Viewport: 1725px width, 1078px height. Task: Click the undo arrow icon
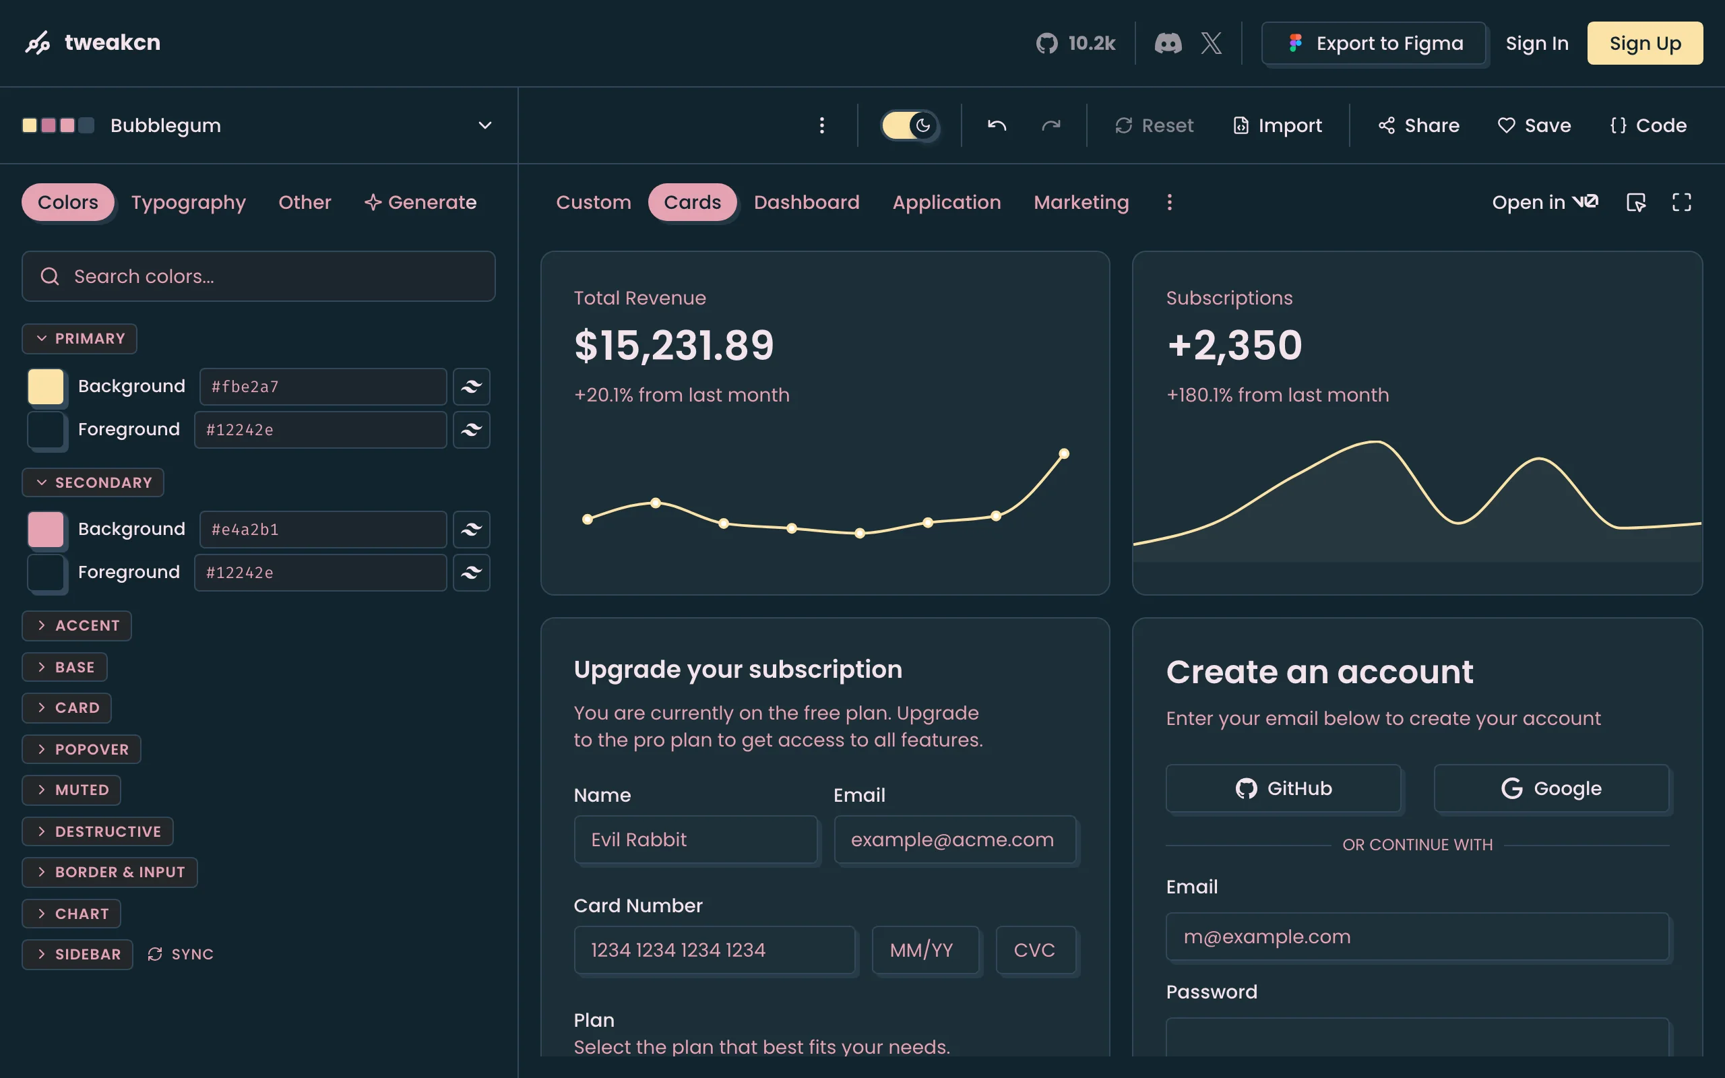coord(997,125)
